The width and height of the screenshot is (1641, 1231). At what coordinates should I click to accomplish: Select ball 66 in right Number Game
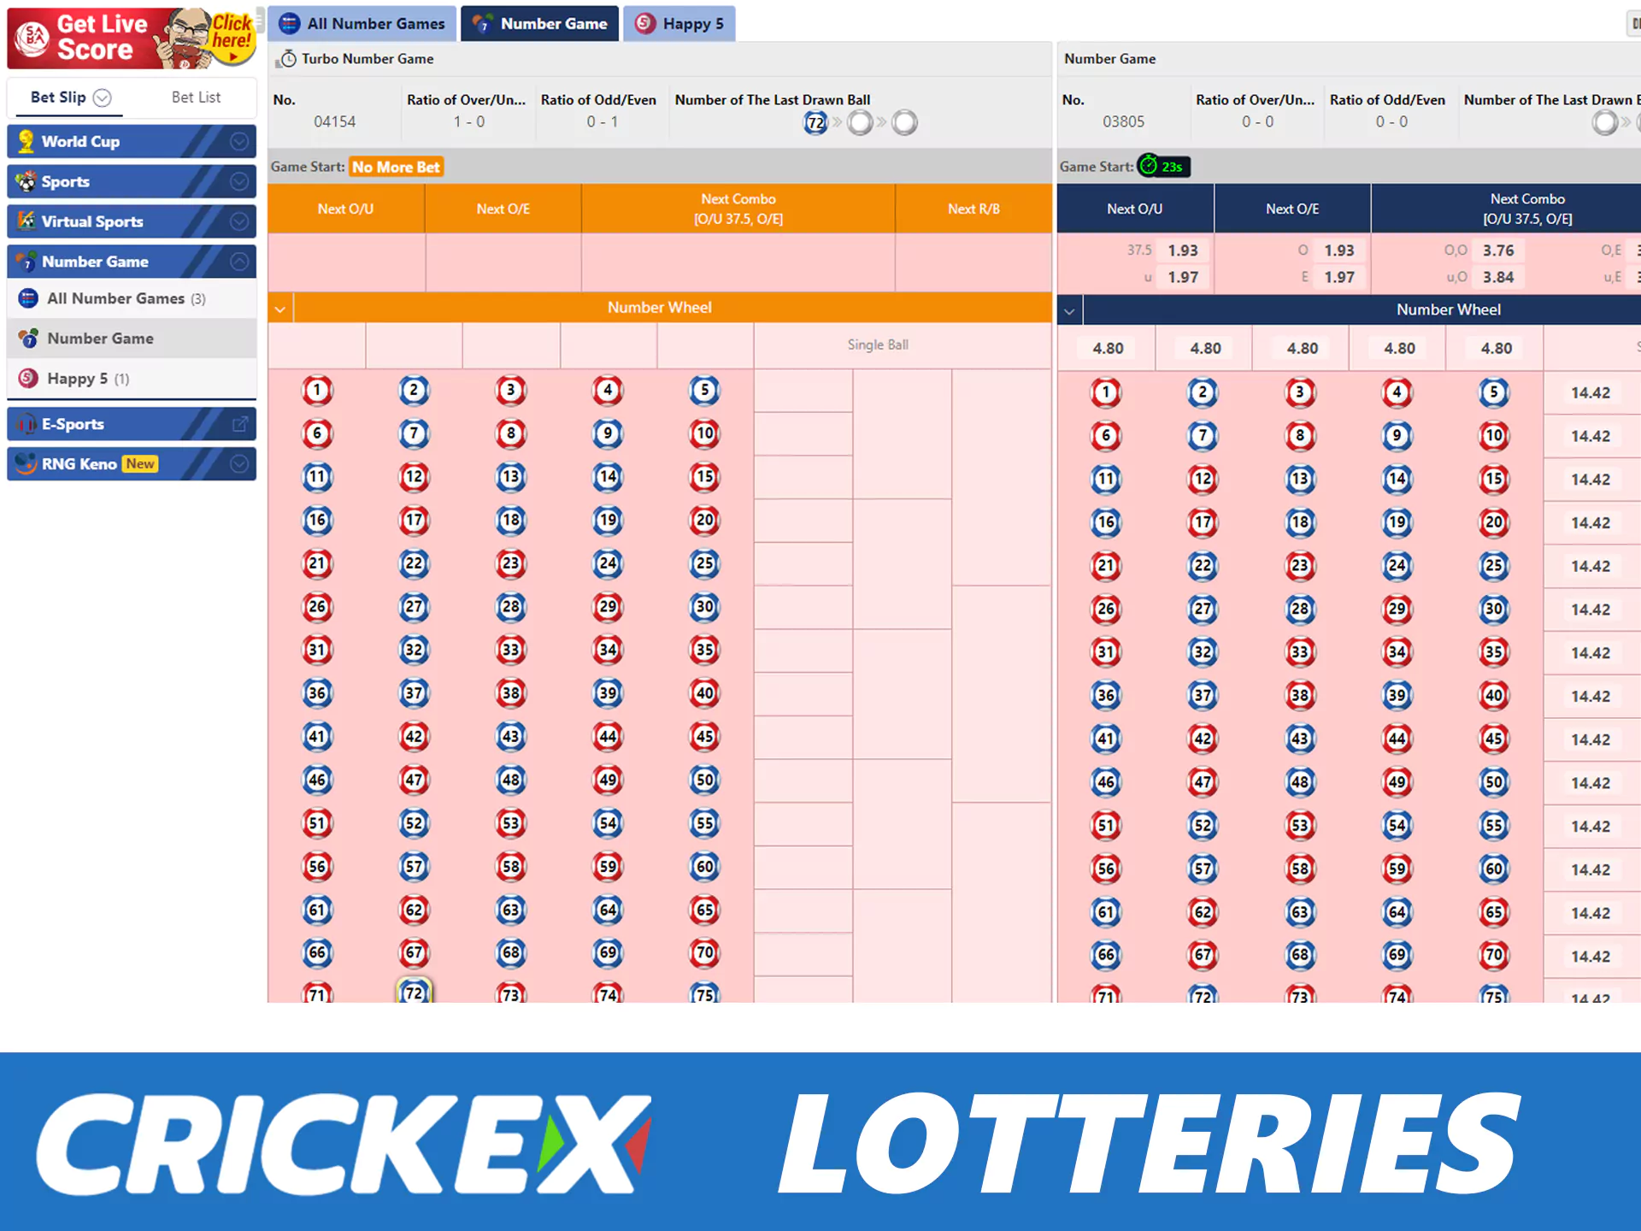1106,955
